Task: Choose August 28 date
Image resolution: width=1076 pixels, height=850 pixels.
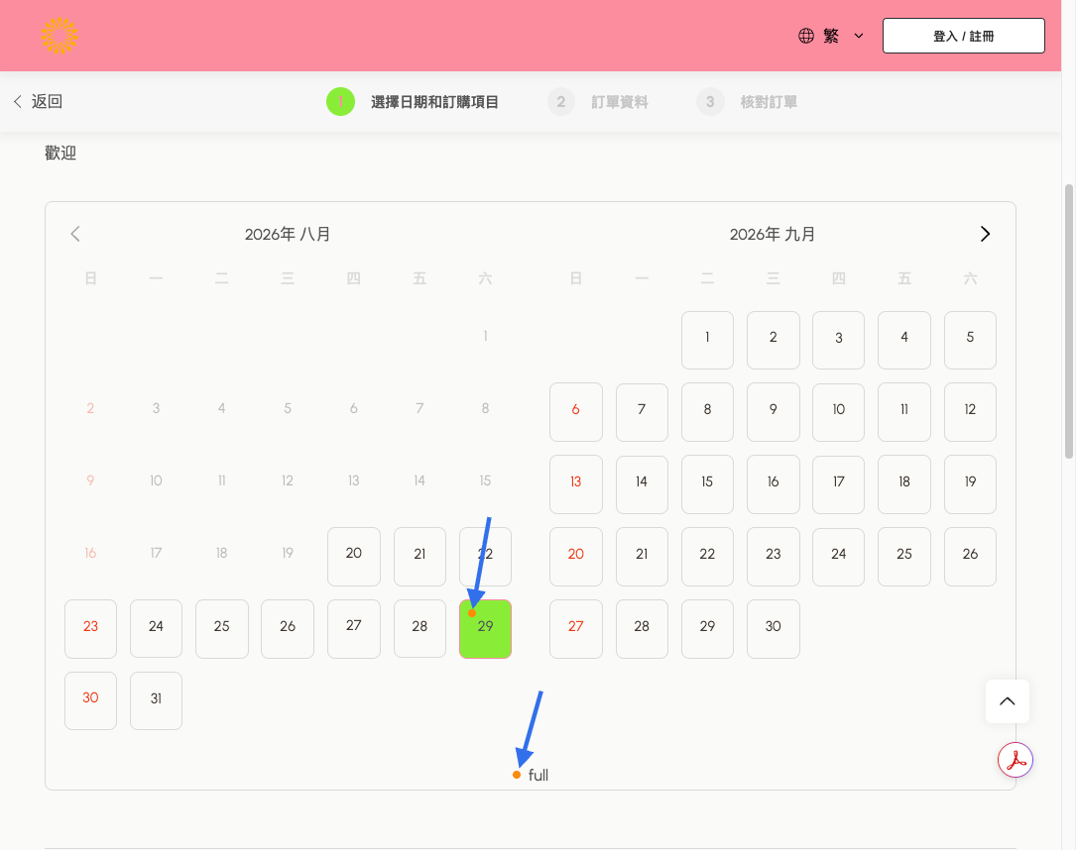Action: pos(419,629)
